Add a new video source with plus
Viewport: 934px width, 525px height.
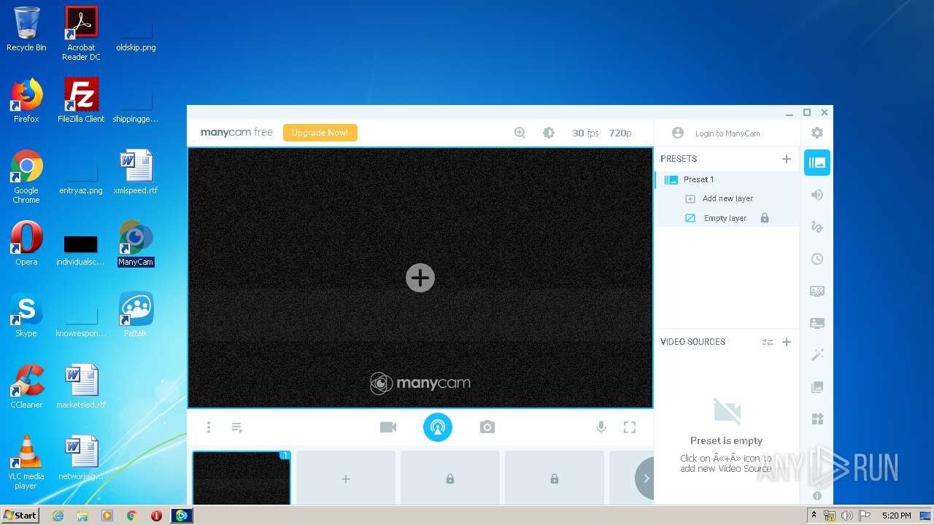tap(787, 342)
